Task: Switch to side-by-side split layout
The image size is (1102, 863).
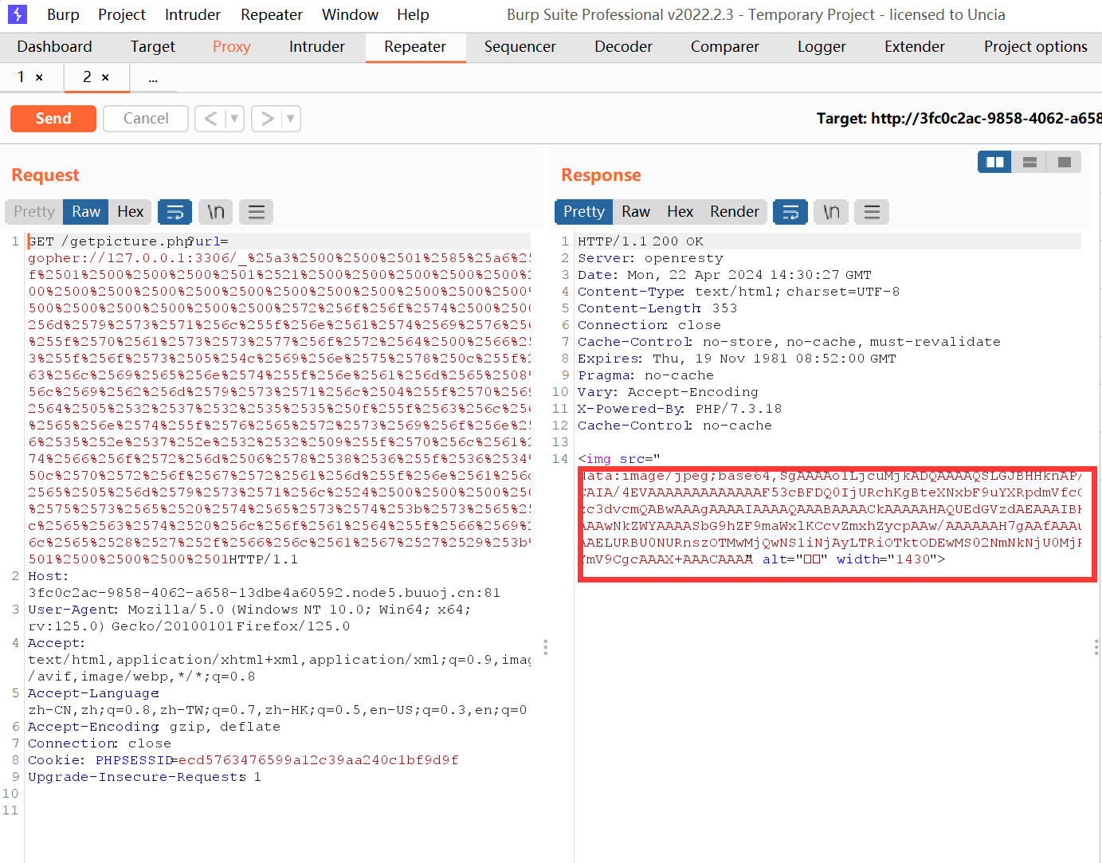Action: [x=994, y=162]
